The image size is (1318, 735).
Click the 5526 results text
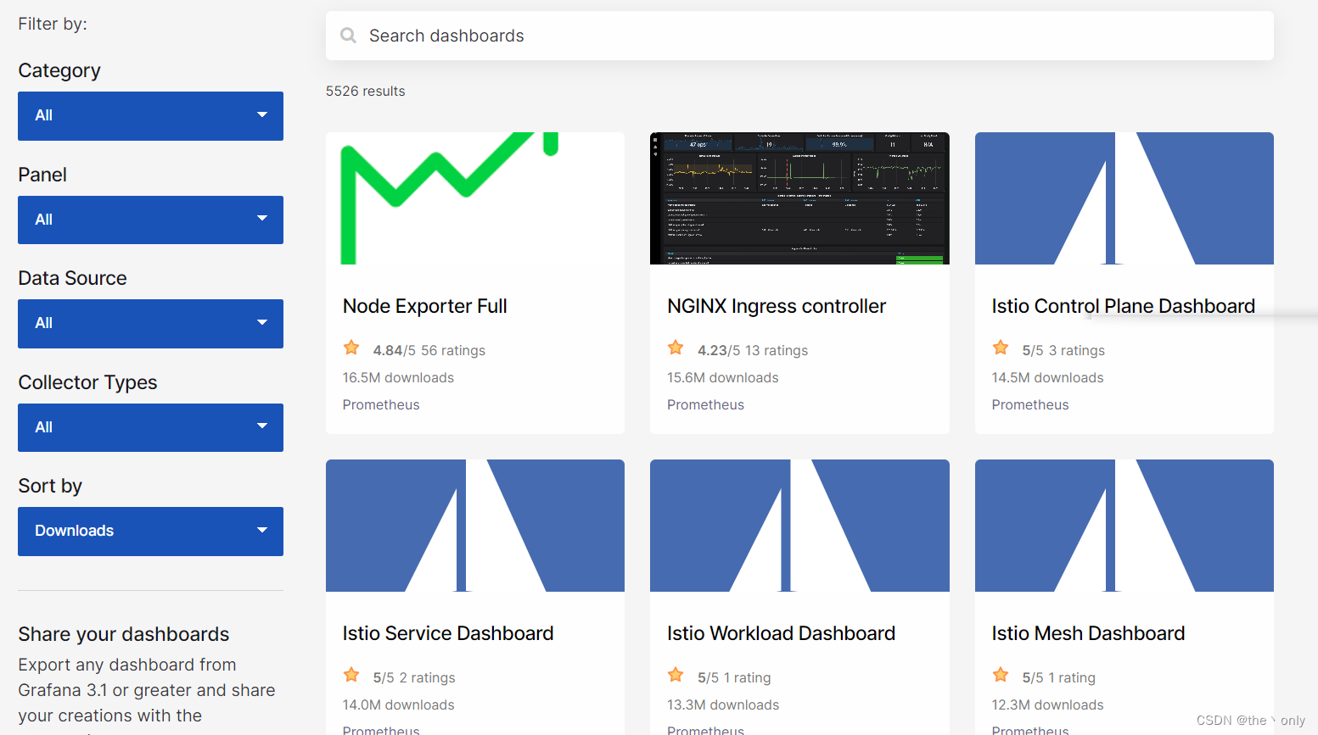click(366, 91)
